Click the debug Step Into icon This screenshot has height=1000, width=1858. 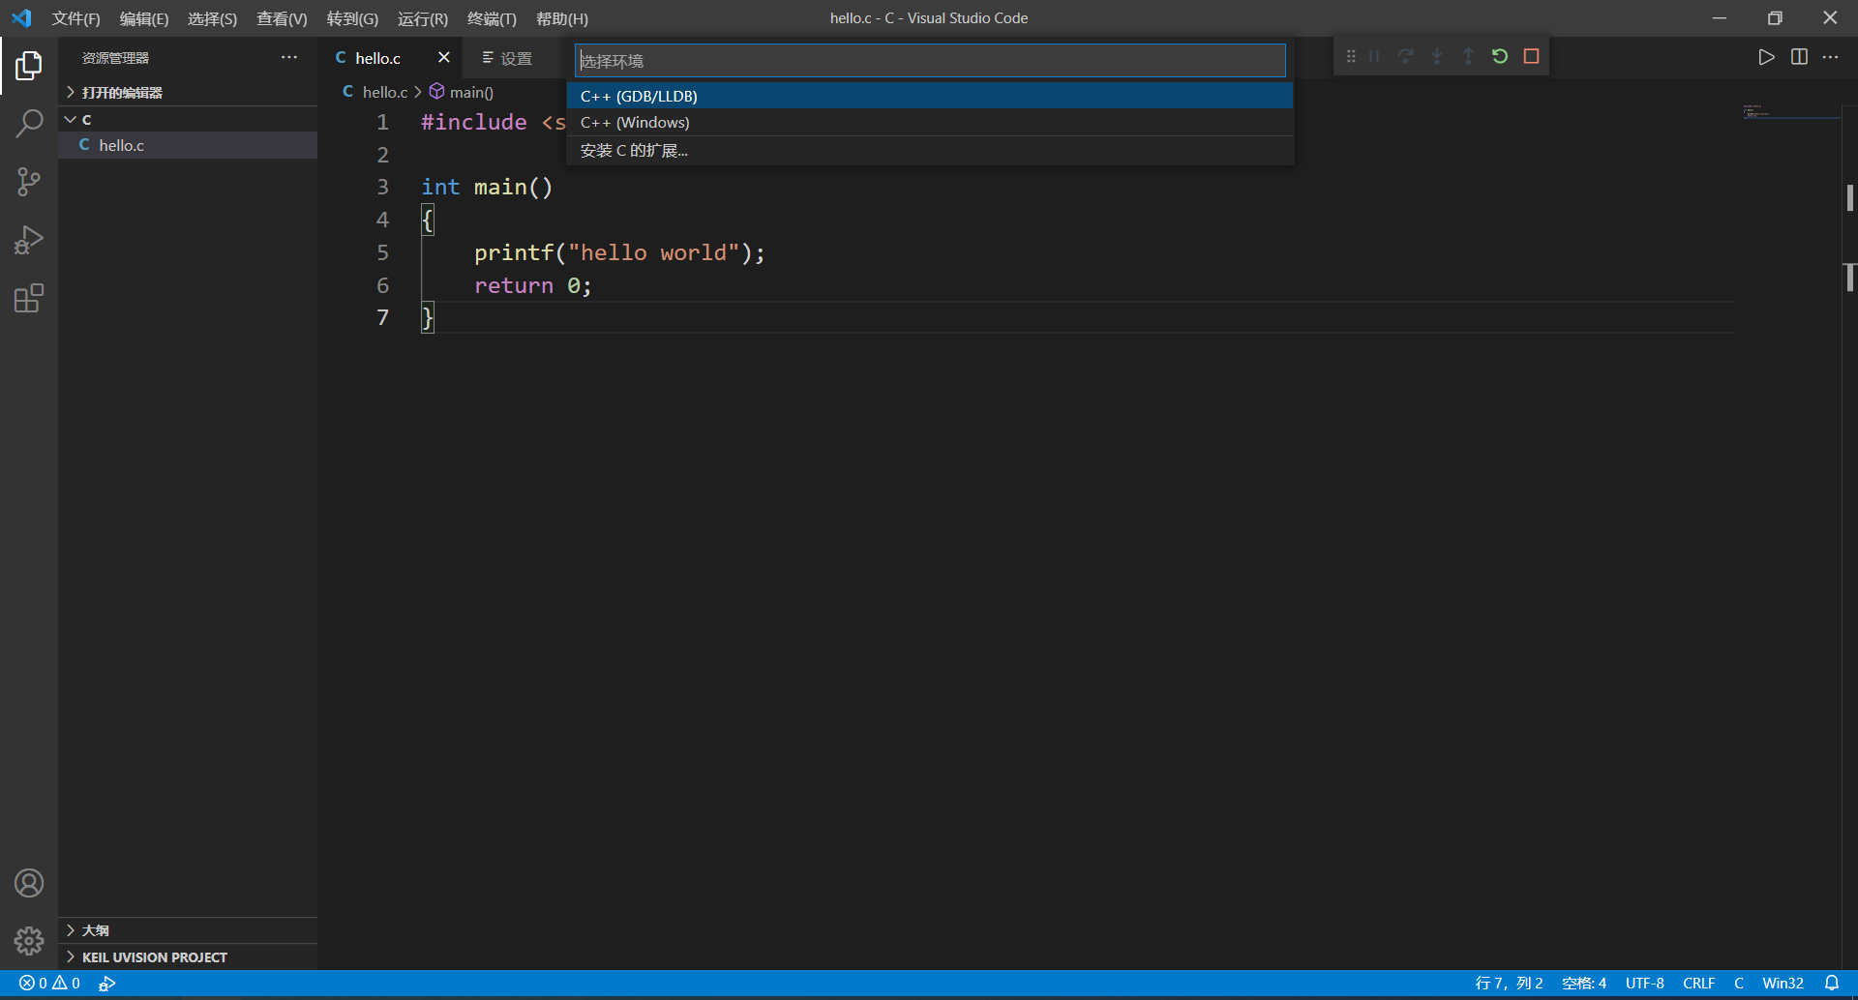click(1437, 56)
